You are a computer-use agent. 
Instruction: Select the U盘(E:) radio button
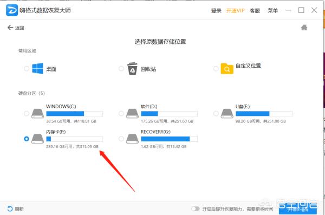pos(216,113)
